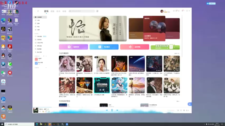Open 最近播放 with the clock icon
This screenshot has width=225, height=126.
click(x=40, y=49)
